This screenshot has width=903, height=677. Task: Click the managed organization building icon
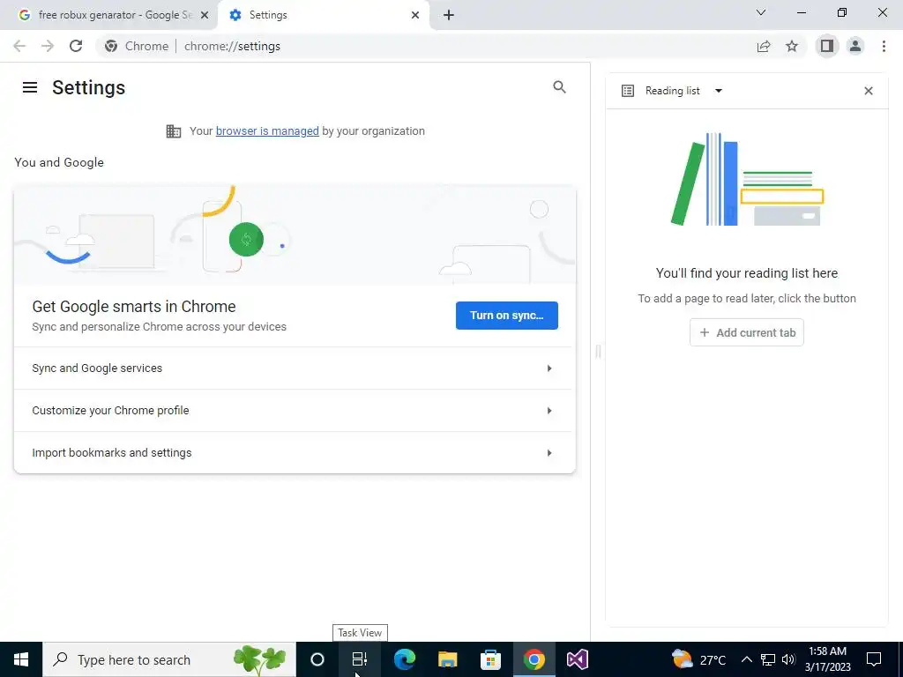tap(174, 131)
